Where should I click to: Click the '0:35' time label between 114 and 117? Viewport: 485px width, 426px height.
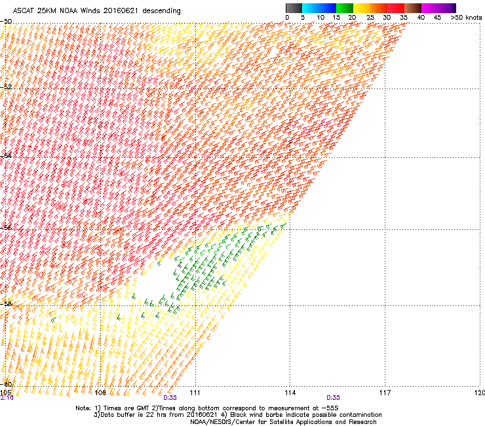point(333,398)
